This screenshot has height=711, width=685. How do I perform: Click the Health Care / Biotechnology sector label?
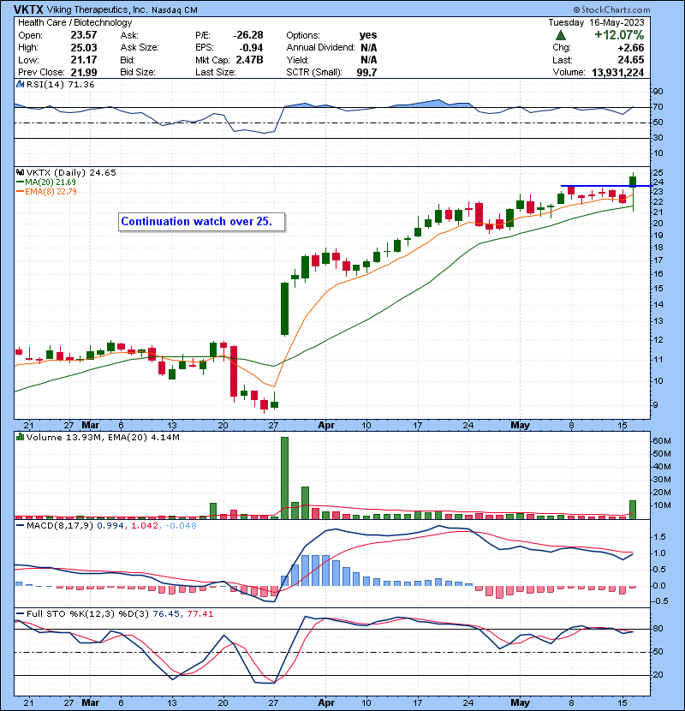(x=74, y=22)
